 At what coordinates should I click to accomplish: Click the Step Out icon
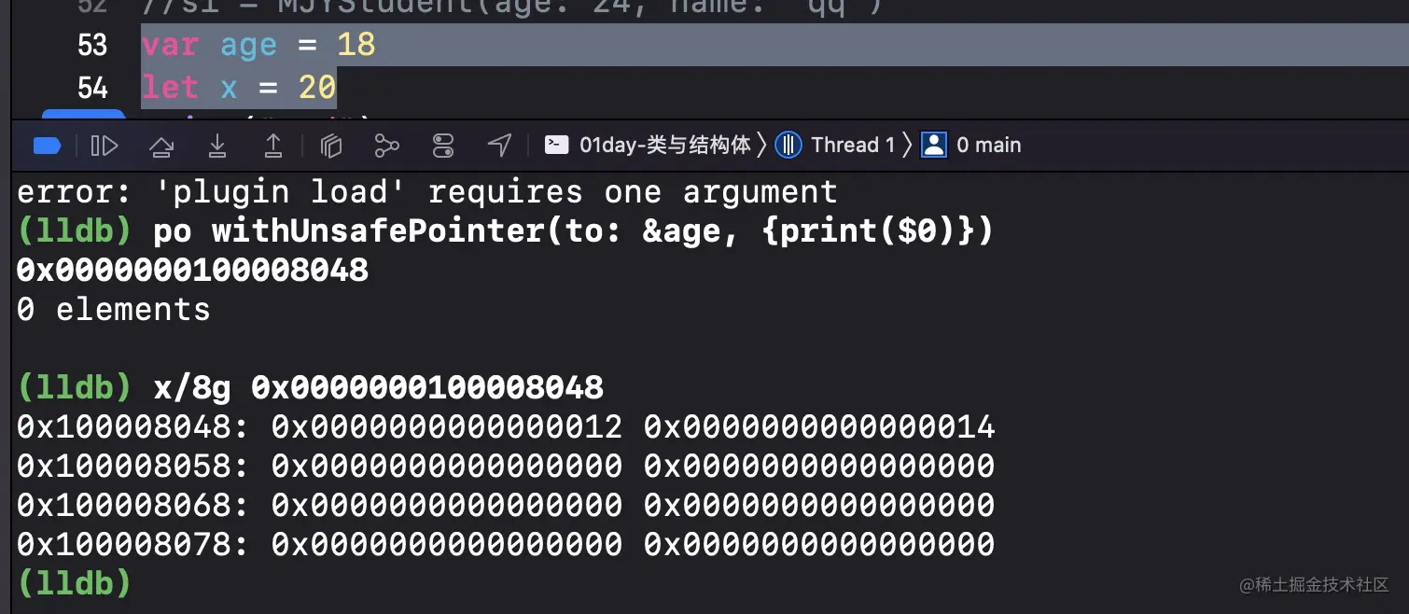coord(273,146)
